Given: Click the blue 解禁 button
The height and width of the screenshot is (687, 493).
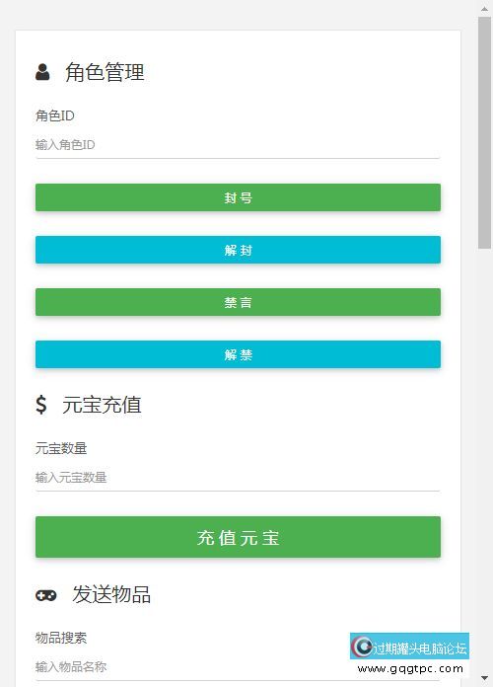Looking at the screenshot, I should click(x=238, y=354).
